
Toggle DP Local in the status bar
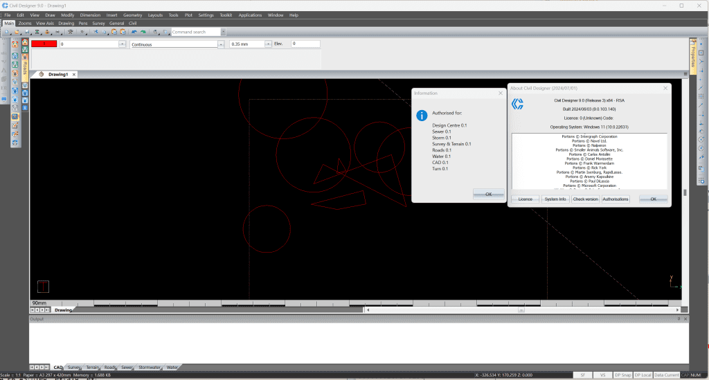pos(643,374)
